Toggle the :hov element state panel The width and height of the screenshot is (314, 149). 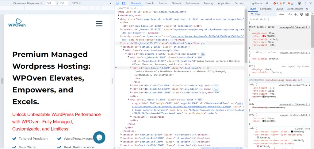point(282,14)
